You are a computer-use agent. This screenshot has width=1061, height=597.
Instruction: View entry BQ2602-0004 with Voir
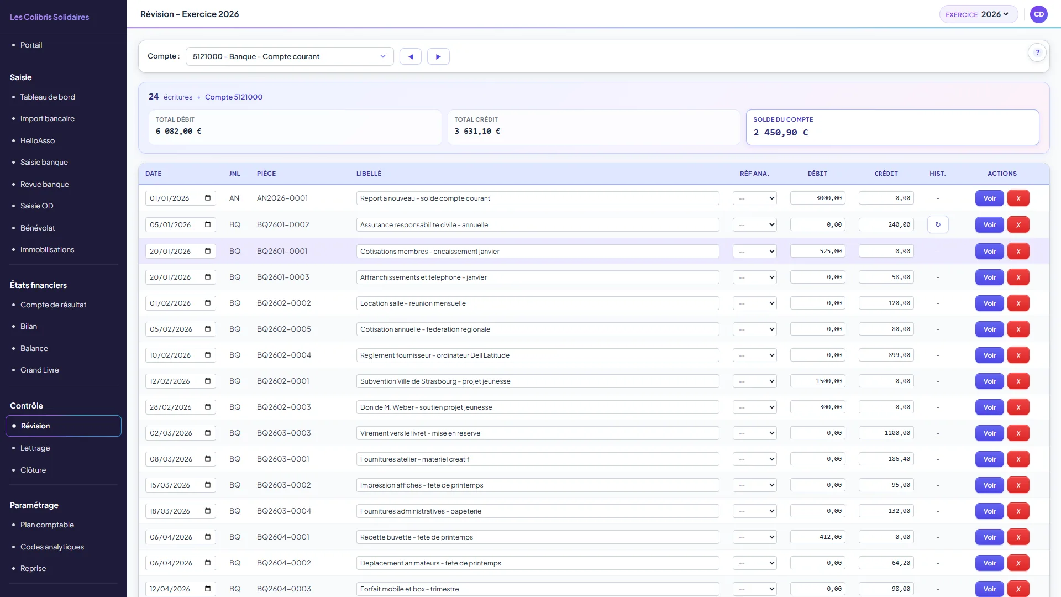tap(989, 355)
